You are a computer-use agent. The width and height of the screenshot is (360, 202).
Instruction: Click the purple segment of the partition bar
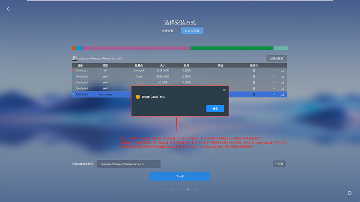137,48
